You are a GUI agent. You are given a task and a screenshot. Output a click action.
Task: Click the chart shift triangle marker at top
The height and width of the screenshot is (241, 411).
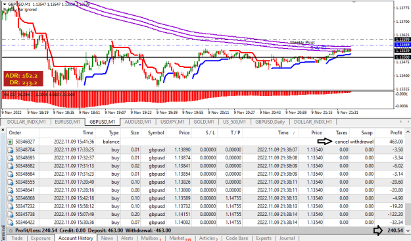point(354,2)
